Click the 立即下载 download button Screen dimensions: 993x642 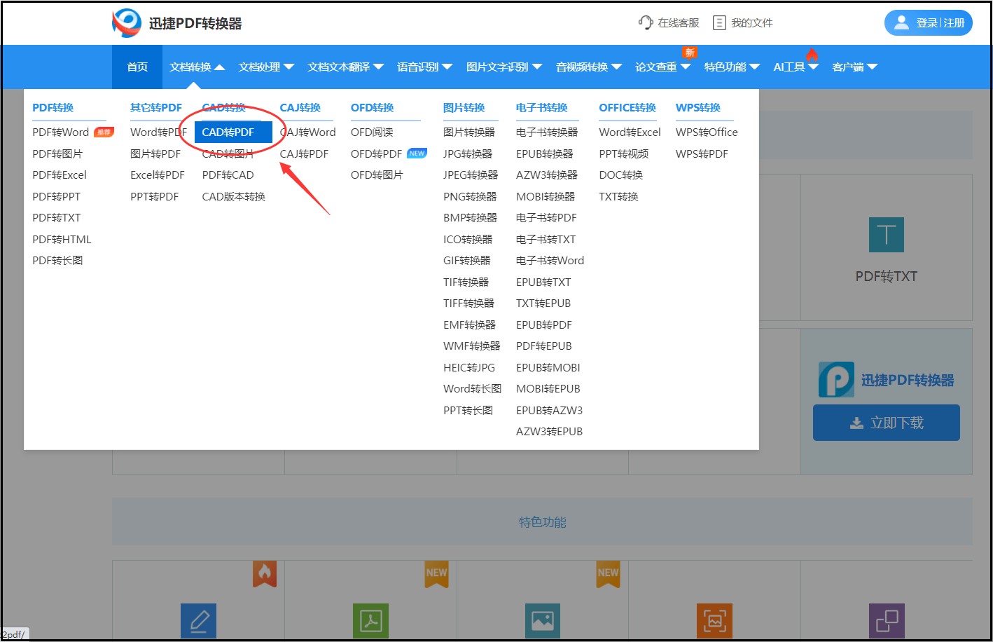click(887, 423)
